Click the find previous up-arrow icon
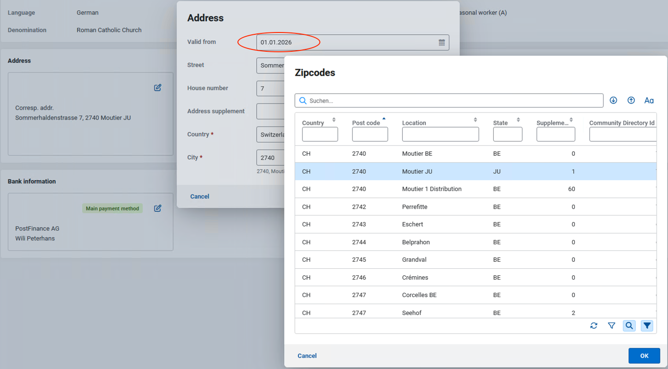668x369 pixels. [631, 100]
